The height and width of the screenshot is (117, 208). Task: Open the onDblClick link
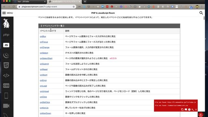coord(45,102)
